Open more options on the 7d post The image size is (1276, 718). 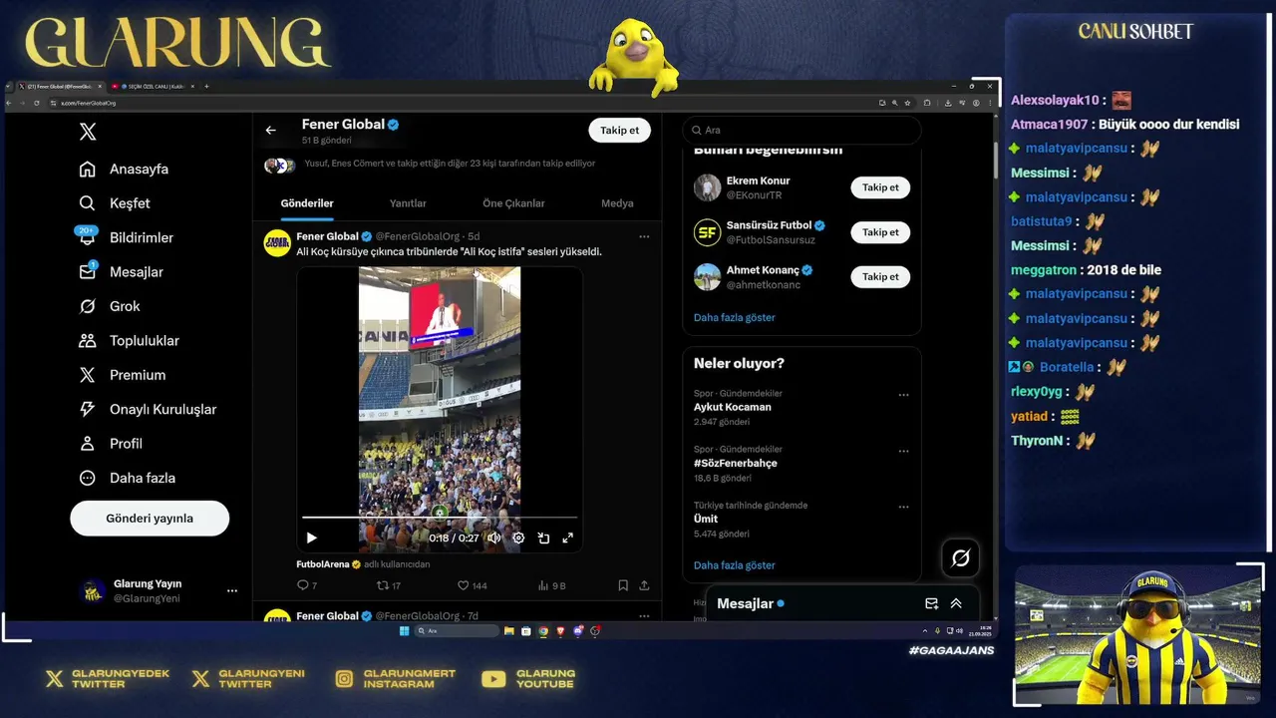click(644, 615)
